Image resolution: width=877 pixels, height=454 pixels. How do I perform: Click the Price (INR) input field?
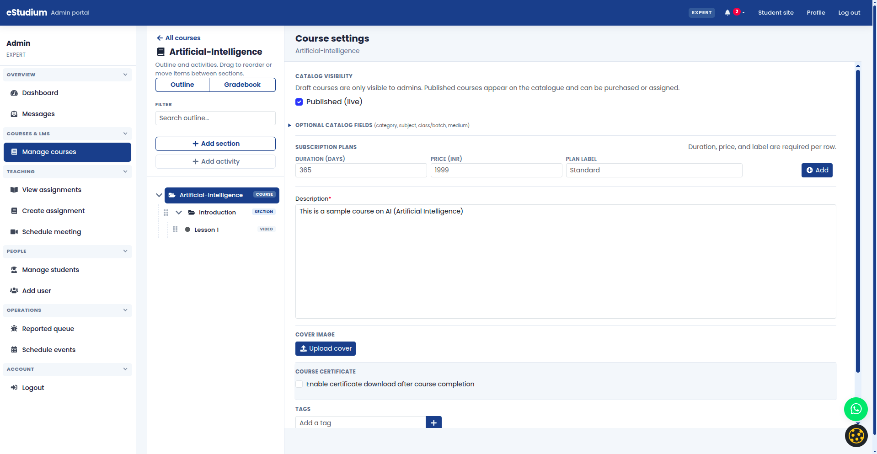496,170
